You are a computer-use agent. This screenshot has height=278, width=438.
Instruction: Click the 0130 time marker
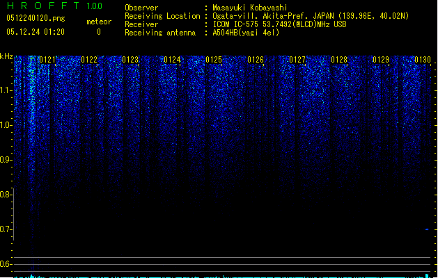(x=423, y=60)
